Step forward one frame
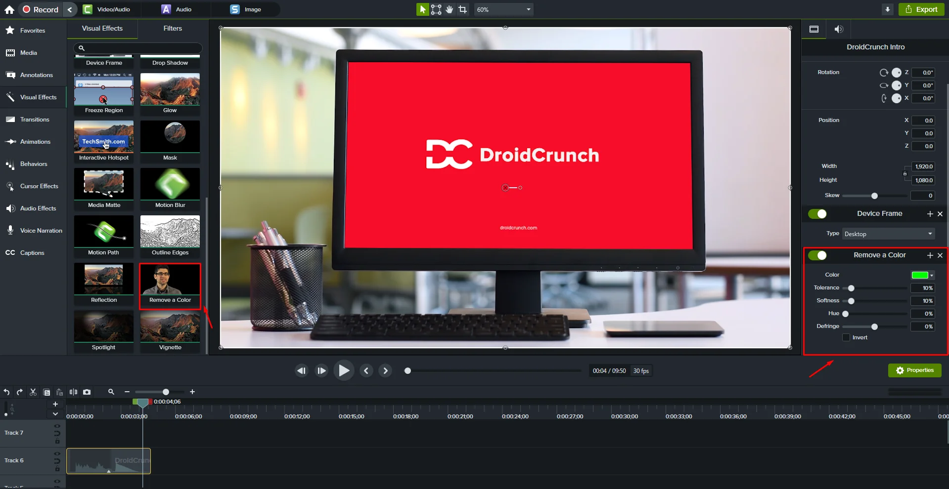This screenshot has width=949, height=489. click(321, 371)
